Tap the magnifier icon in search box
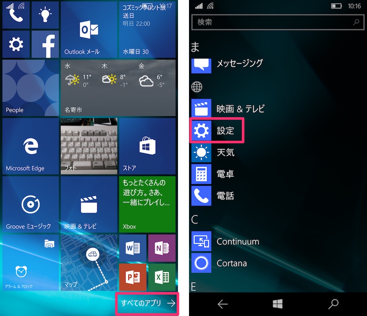 tap(356, 22)
